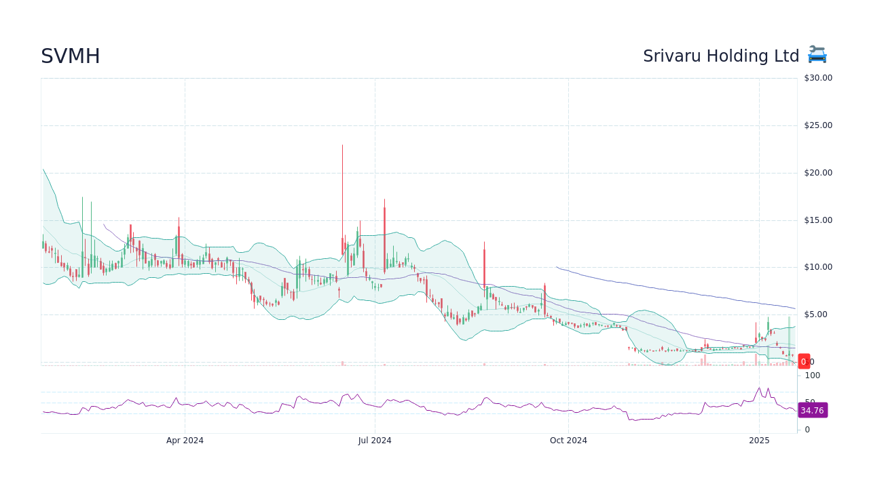Click the SVMH ticker symbol title
Image resolution: width=869 pixels, height=488 pixels.
pyautogui.click(x=71, y=56)
